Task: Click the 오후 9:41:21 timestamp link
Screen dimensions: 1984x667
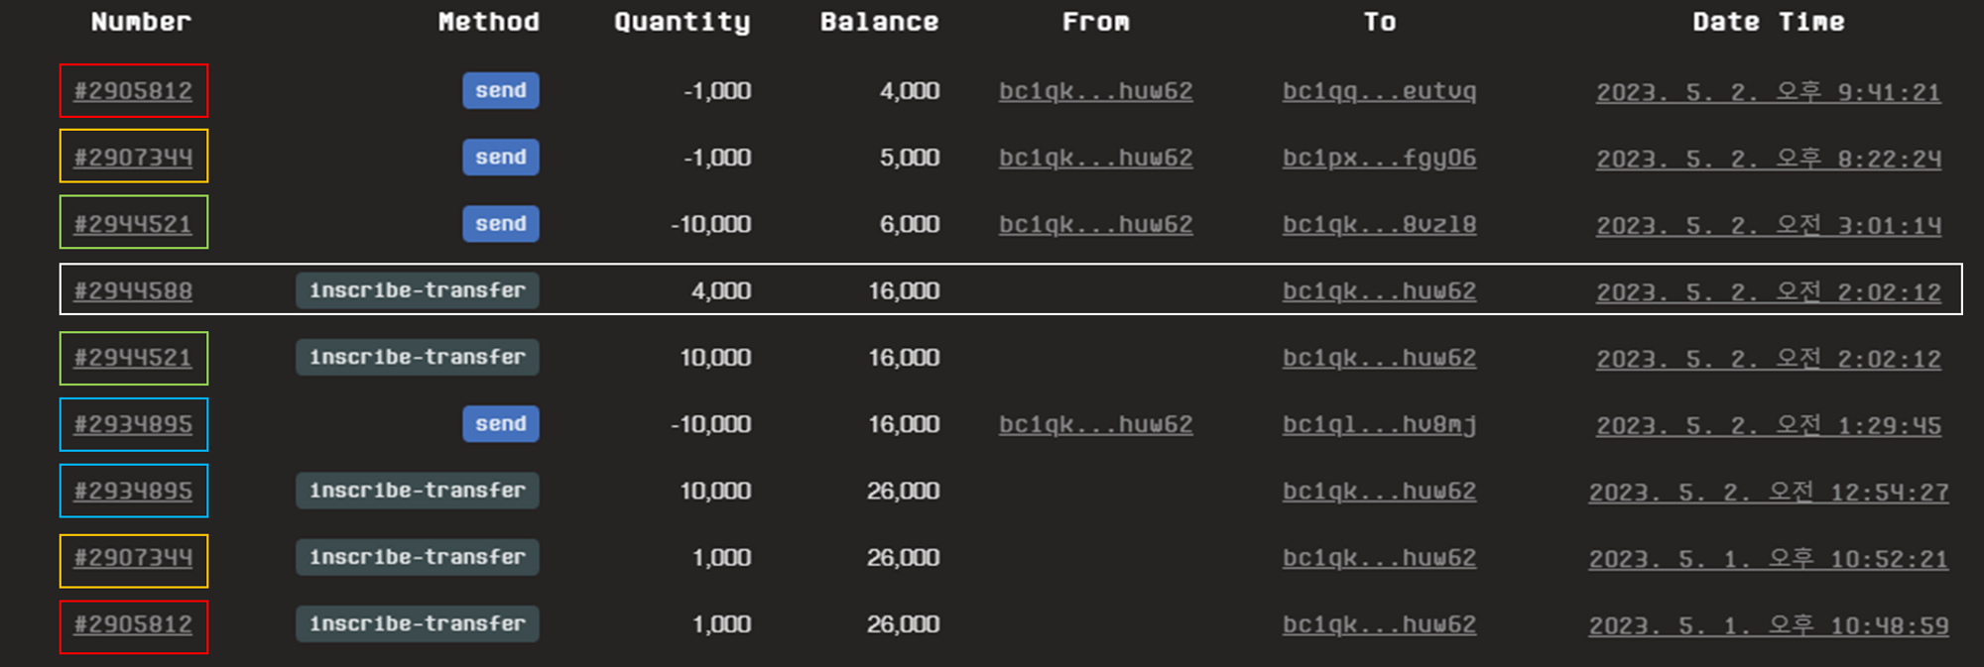Action: pos(1768,92)
